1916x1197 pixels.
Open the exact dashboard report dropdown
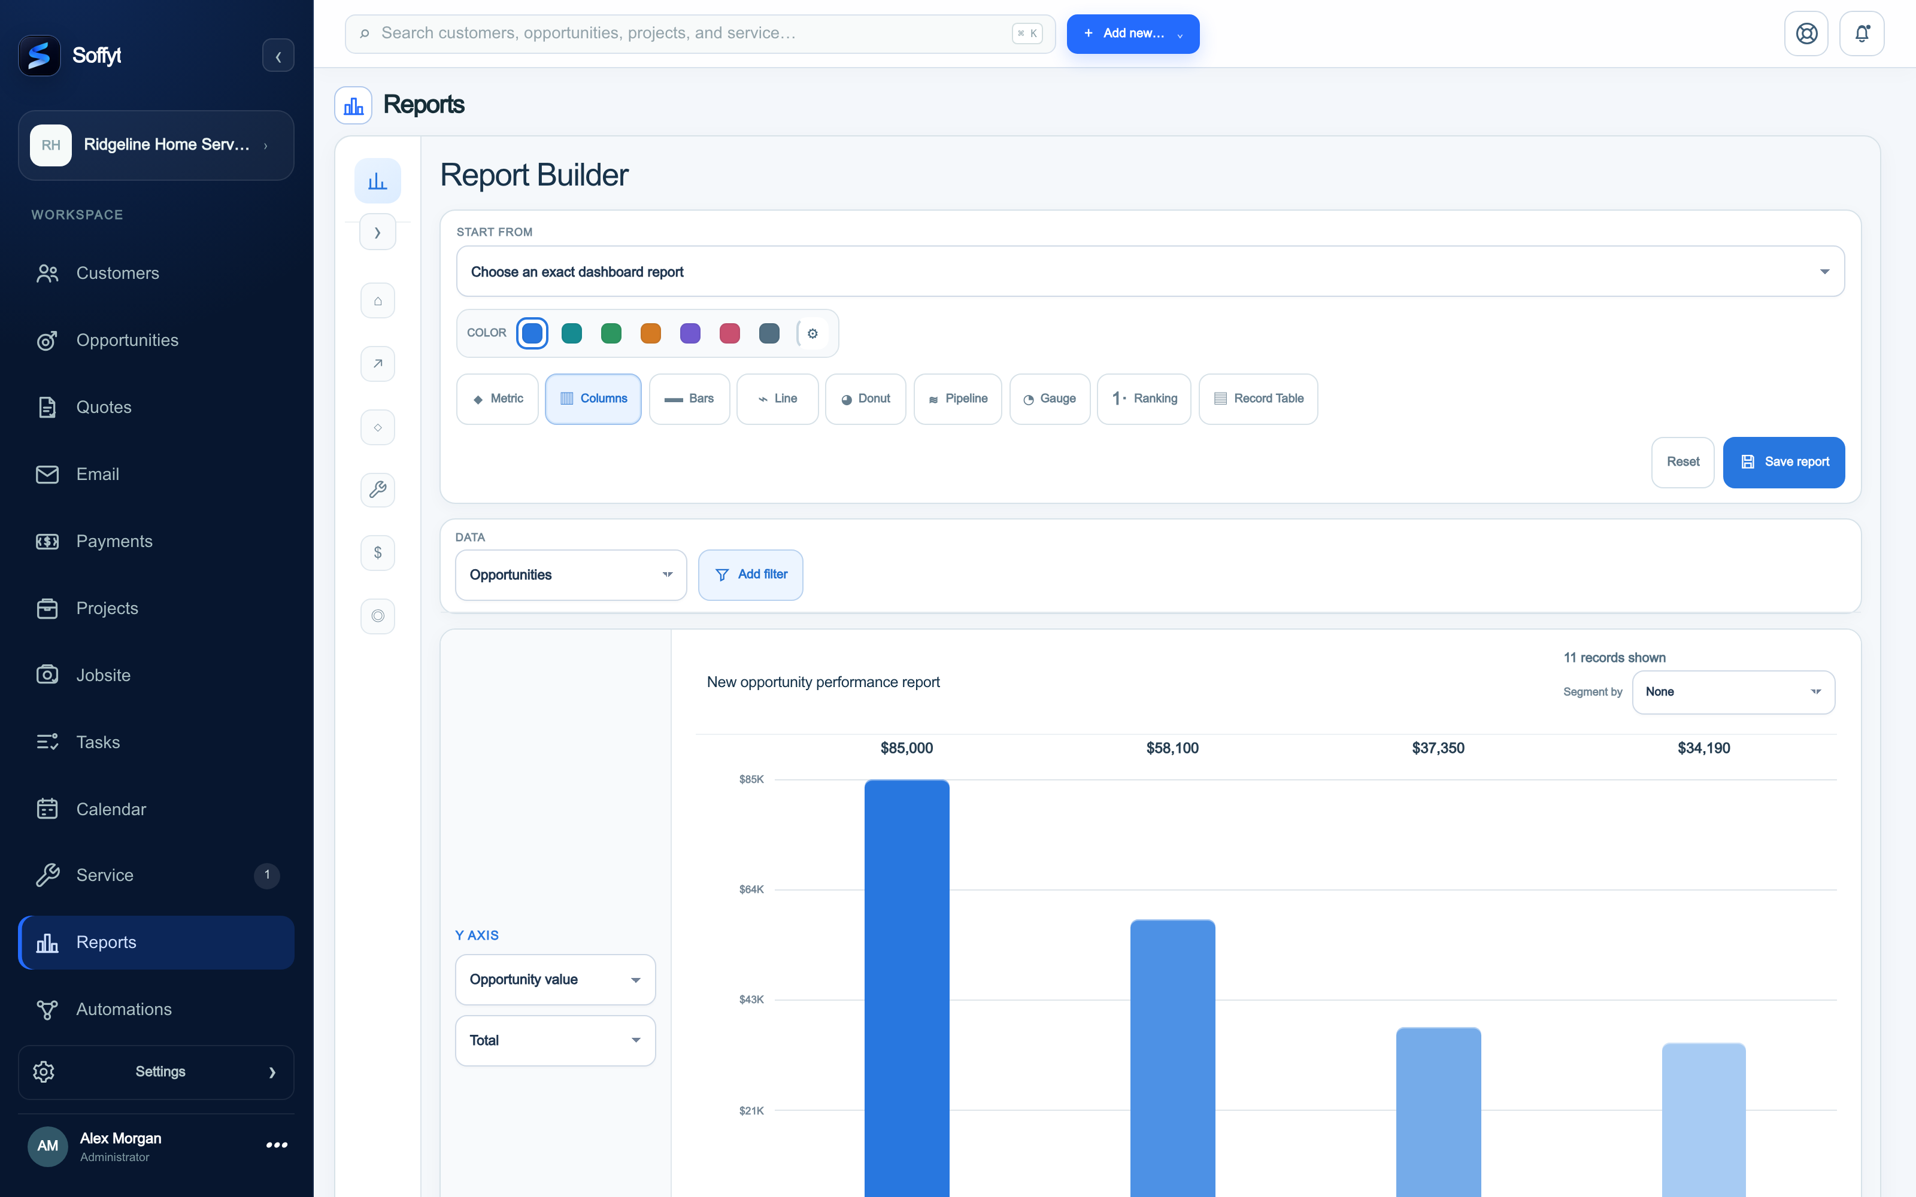coord(1150,272)
